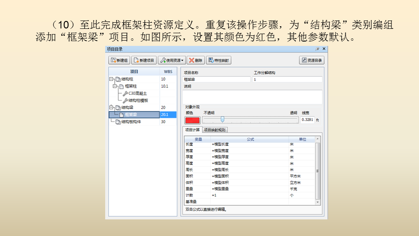Click the 新建组 (new group) toolbar button
This screenshot has width=419, height=236.
[119, 60]
